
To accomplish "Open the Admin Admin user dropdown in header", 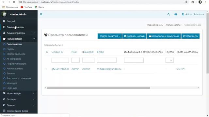I will click(193, 14).
